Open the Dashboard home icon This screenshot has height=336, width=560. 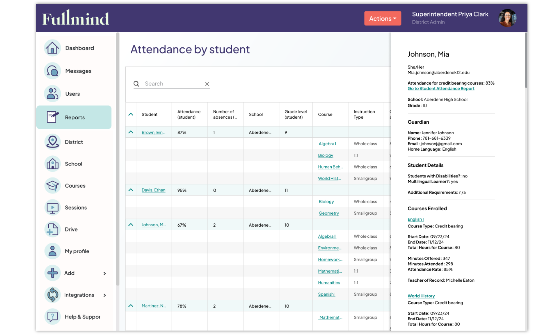52,48
